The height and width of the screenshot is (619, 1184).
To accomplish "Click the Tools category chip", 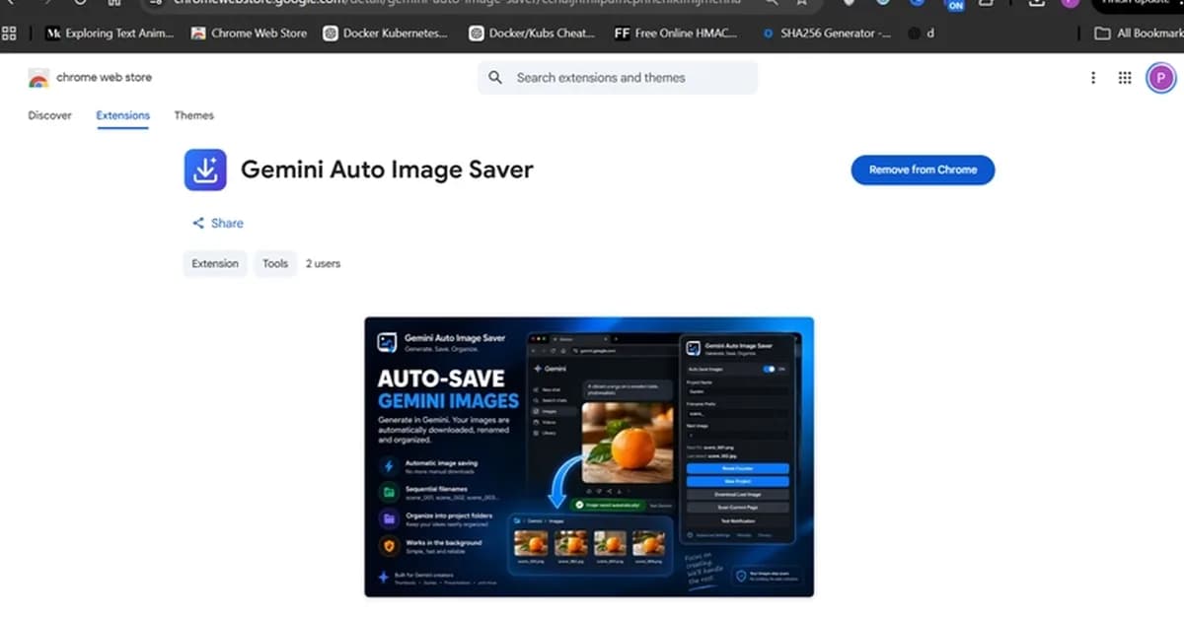I will coord(275,263).
